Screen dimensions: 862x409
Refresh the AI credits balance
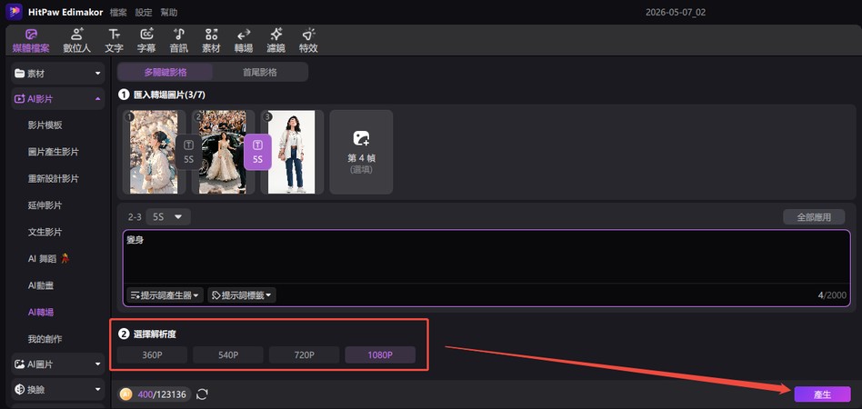tap(202, 394)
